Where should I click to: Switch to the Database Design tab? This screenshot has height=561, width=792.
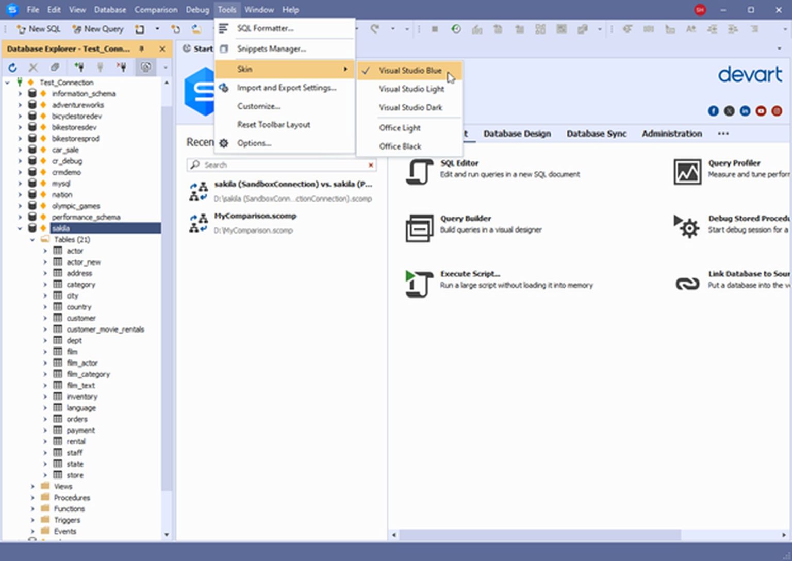tap(517, 134)
